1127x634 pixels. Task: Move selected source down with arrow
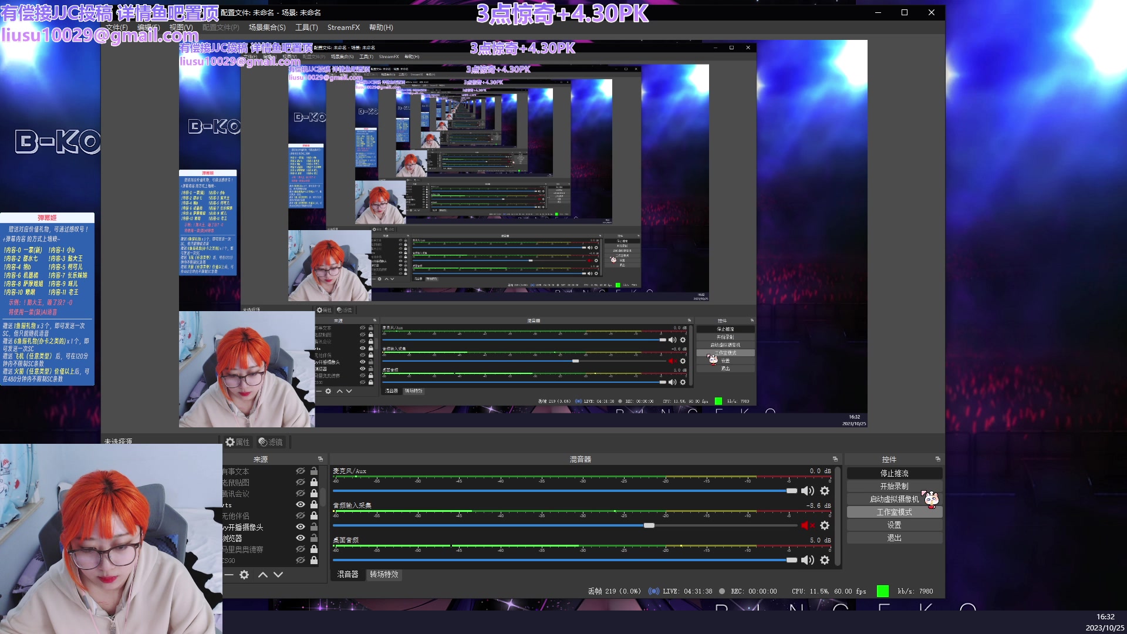point(278,575)
